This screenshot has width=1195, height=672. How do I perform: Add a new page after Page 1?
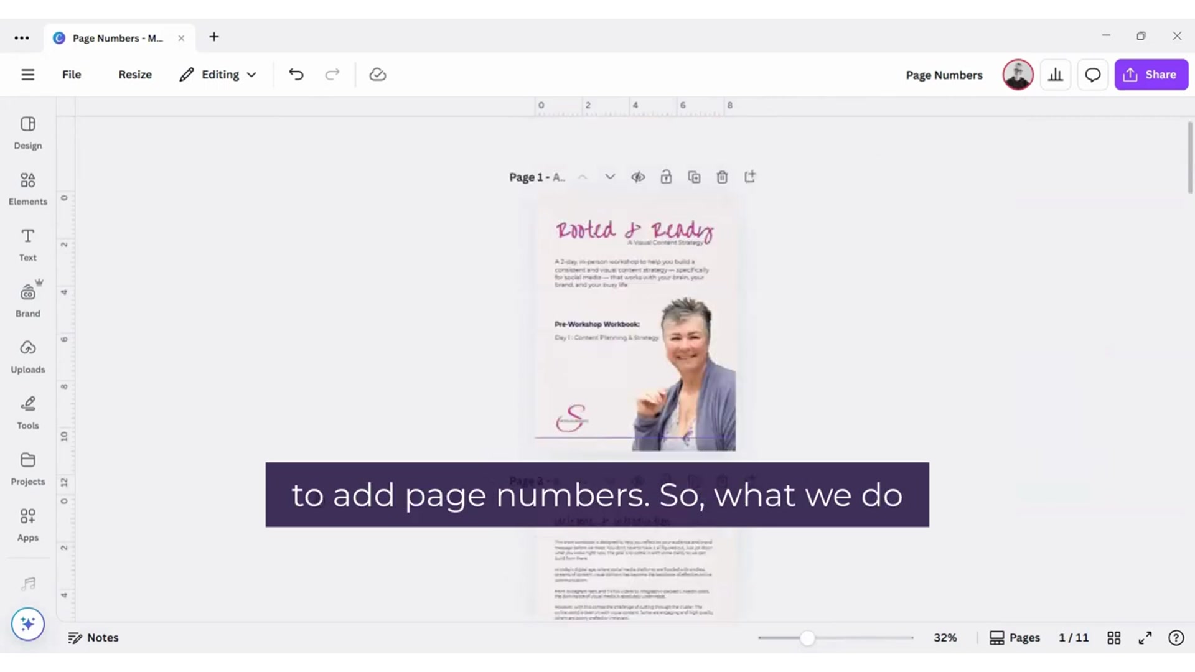click(x=750, y=177)
